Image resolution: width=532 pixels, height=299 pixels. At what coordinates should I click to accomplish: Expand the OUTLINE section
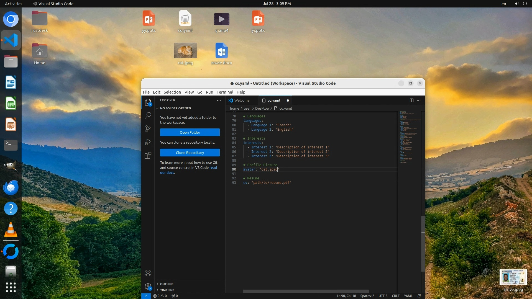167,284
